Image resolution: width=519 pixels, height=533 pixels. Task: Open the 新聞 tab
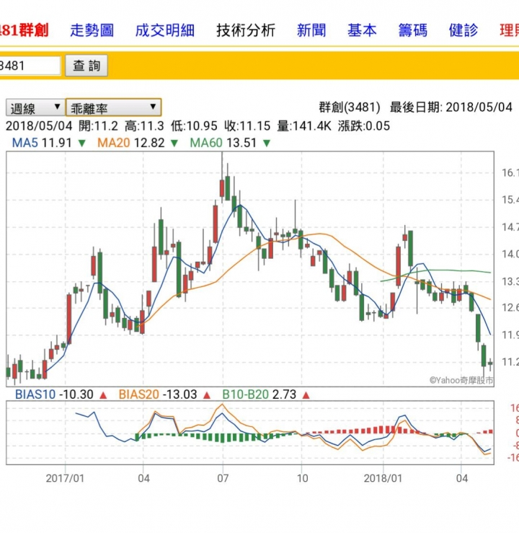(x=311, y=30)
